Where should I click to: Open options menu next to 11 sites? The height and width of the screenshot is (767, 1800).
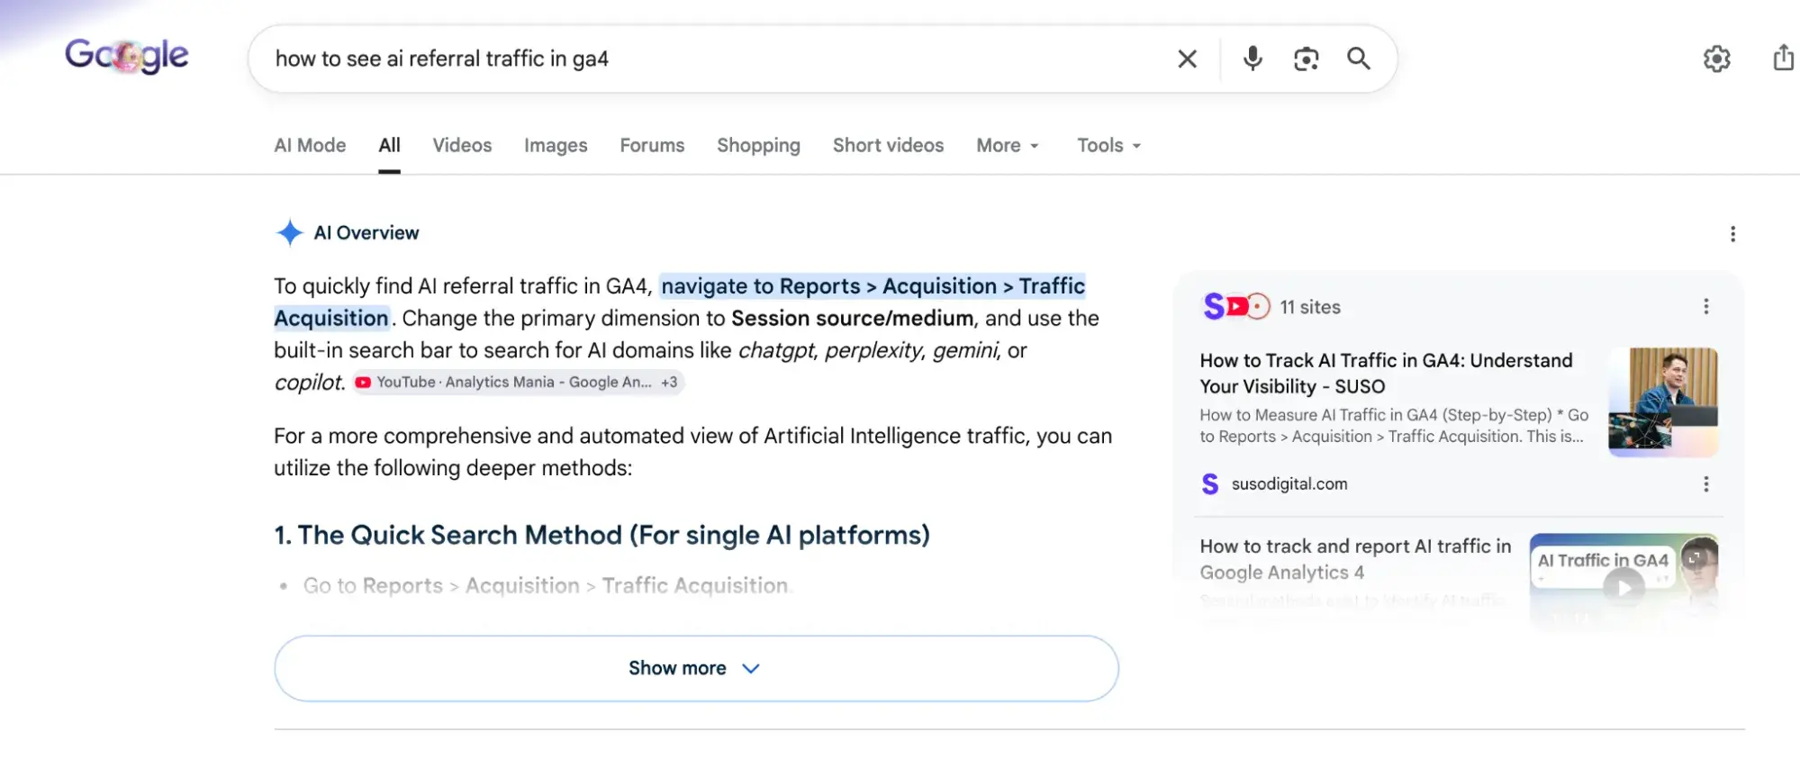[1705, 306]
